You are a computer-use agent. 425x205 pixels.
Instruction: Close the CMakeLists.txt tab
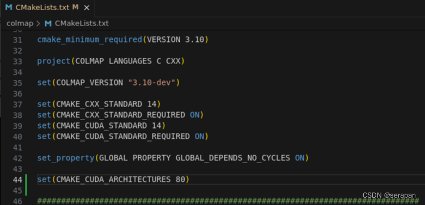(x=87, y=8)
